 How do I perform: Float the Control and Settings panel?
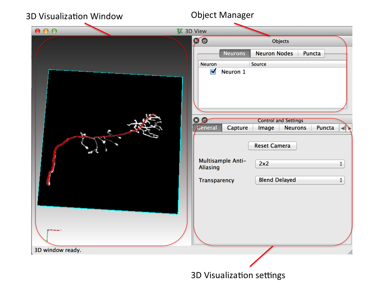205,120
